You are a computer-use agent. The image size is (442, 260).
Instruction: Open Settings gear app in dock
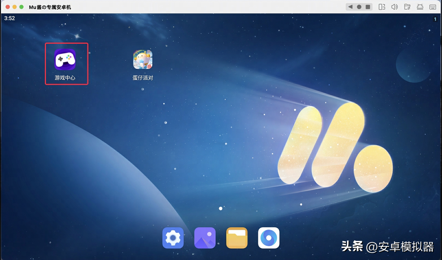tap(173, 238)
